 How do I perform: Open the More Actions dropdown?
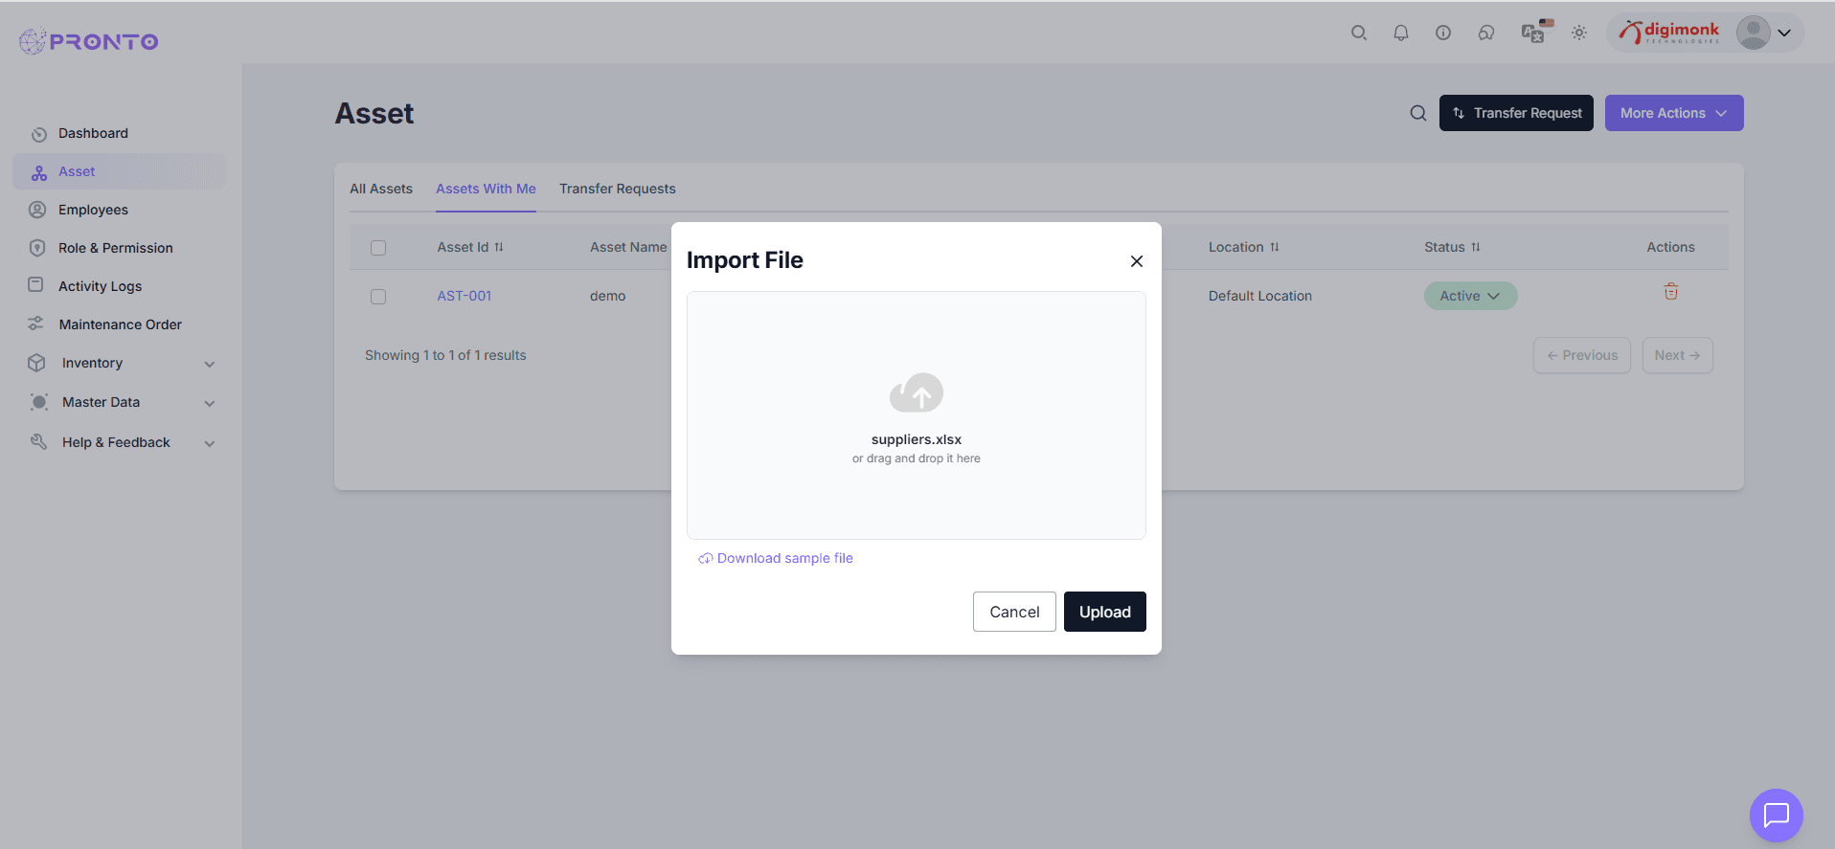(1674, 113)
